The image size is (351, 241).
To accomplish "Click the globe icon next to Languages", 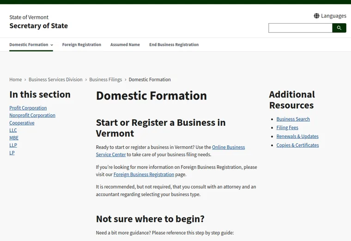I will pos(316,16).
